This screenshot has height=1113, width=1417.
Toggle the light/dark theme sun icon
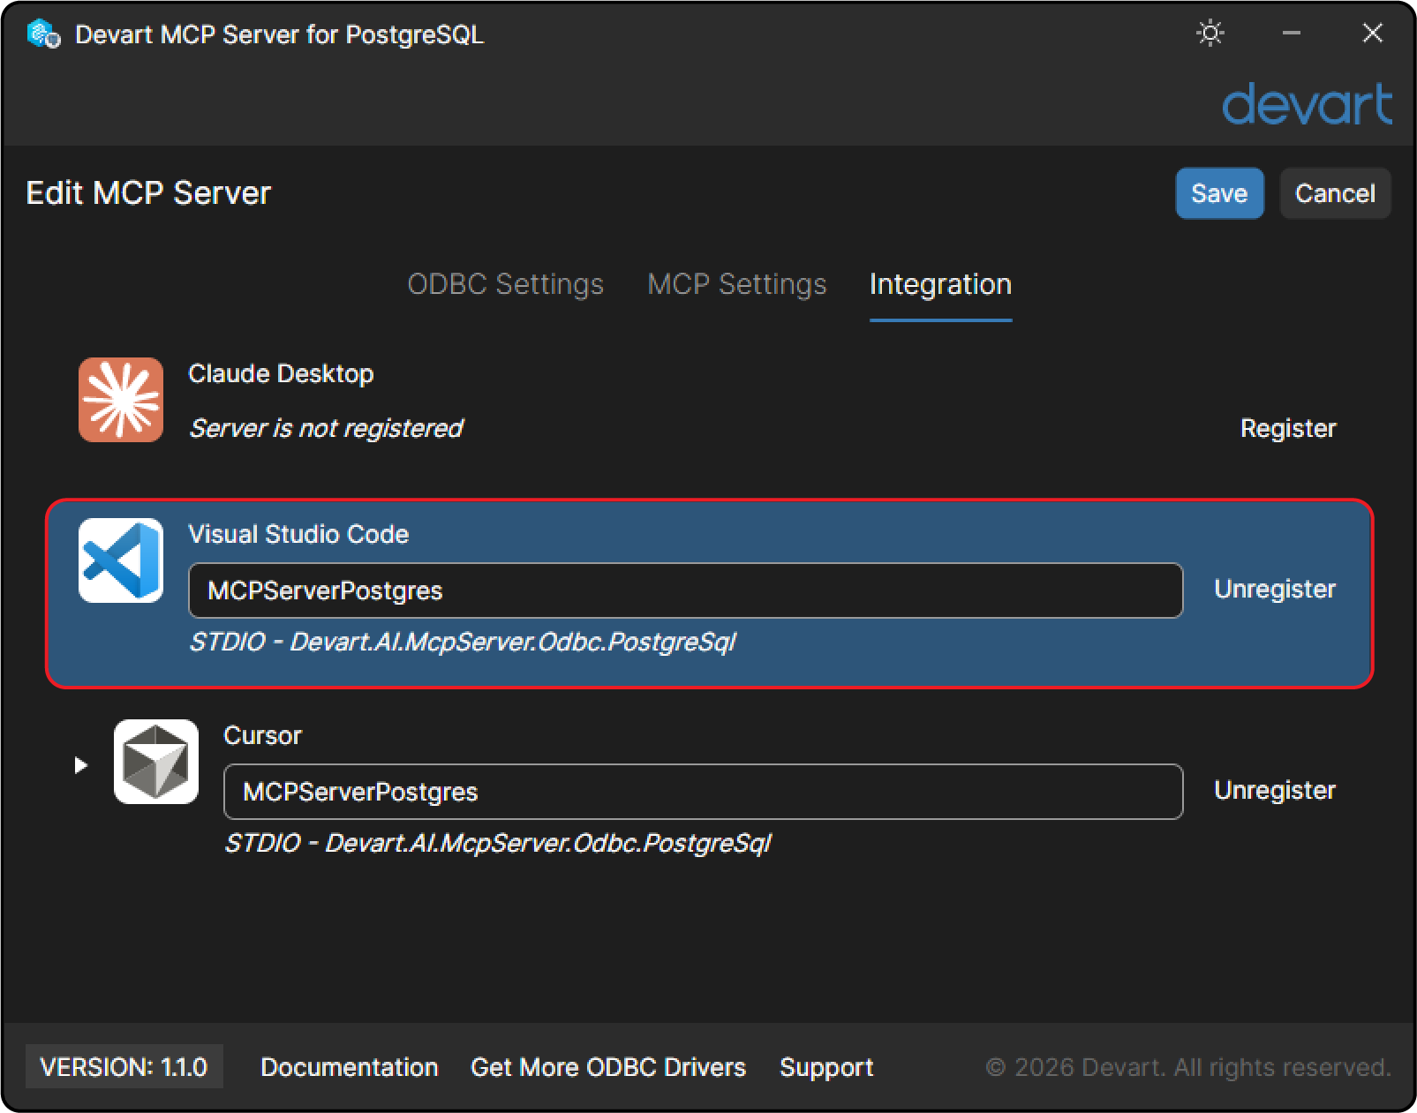[1210, 34]
